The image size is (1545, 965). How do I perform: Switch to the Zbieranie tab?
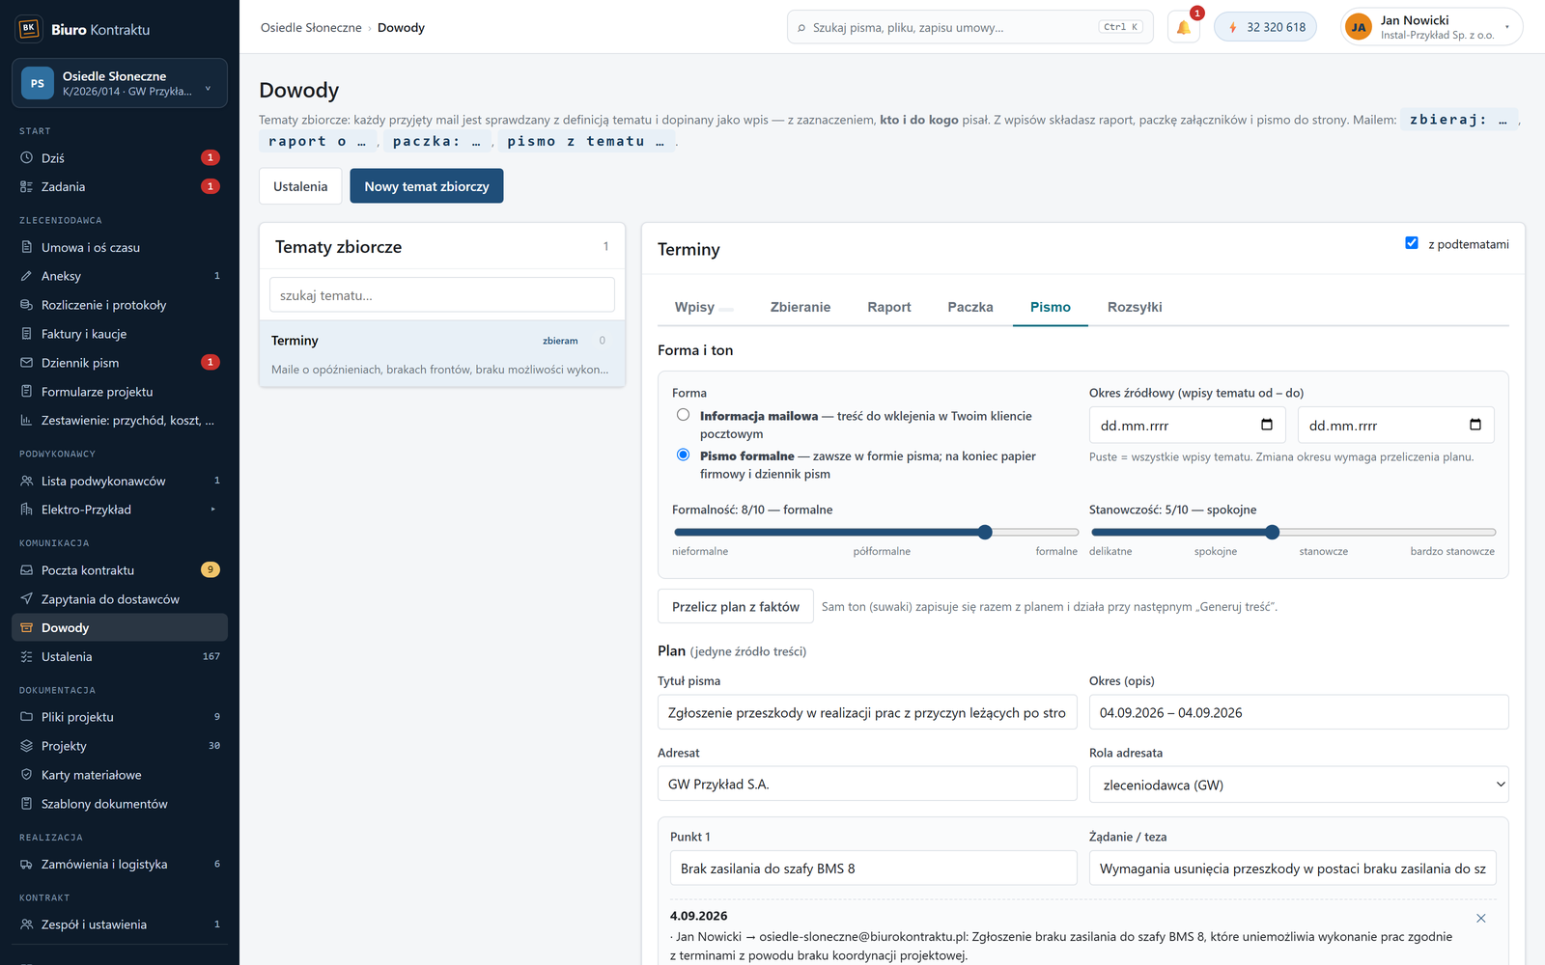point(801,307)
